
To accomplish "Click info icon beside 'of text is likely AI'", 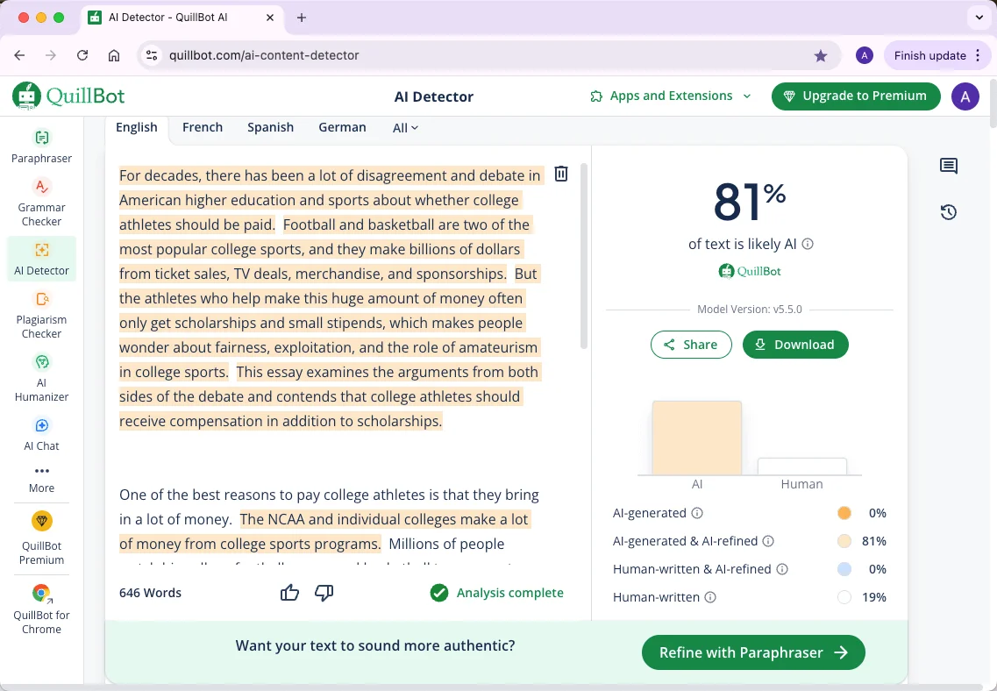I will pyautogui.click(x=808, y=244).
